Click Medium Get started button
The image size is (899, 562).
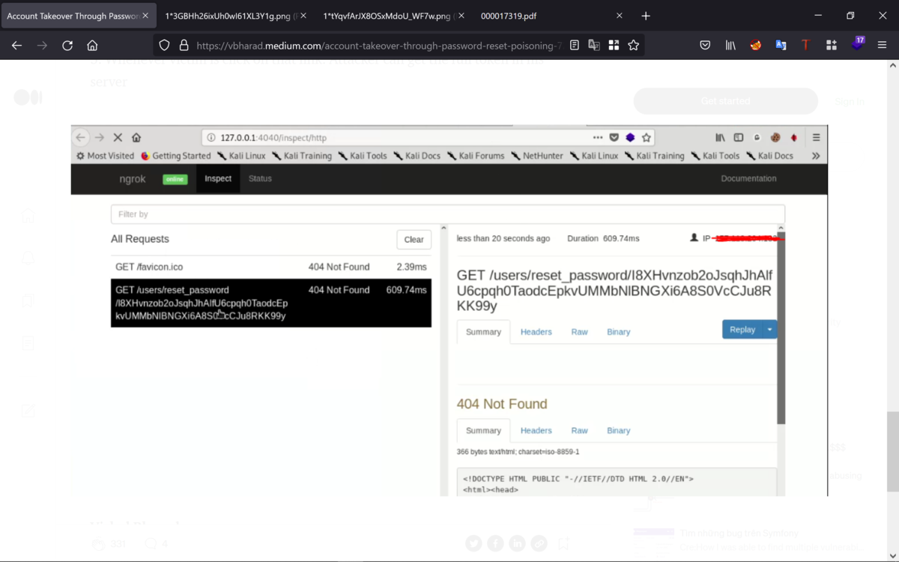(x=725, y=100)
